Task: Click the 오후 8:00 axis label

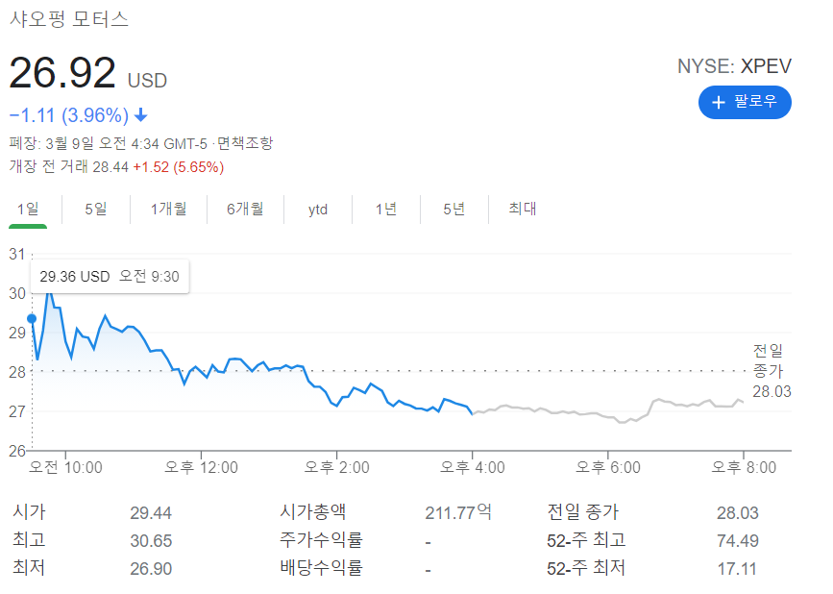Action: (744, 467)
